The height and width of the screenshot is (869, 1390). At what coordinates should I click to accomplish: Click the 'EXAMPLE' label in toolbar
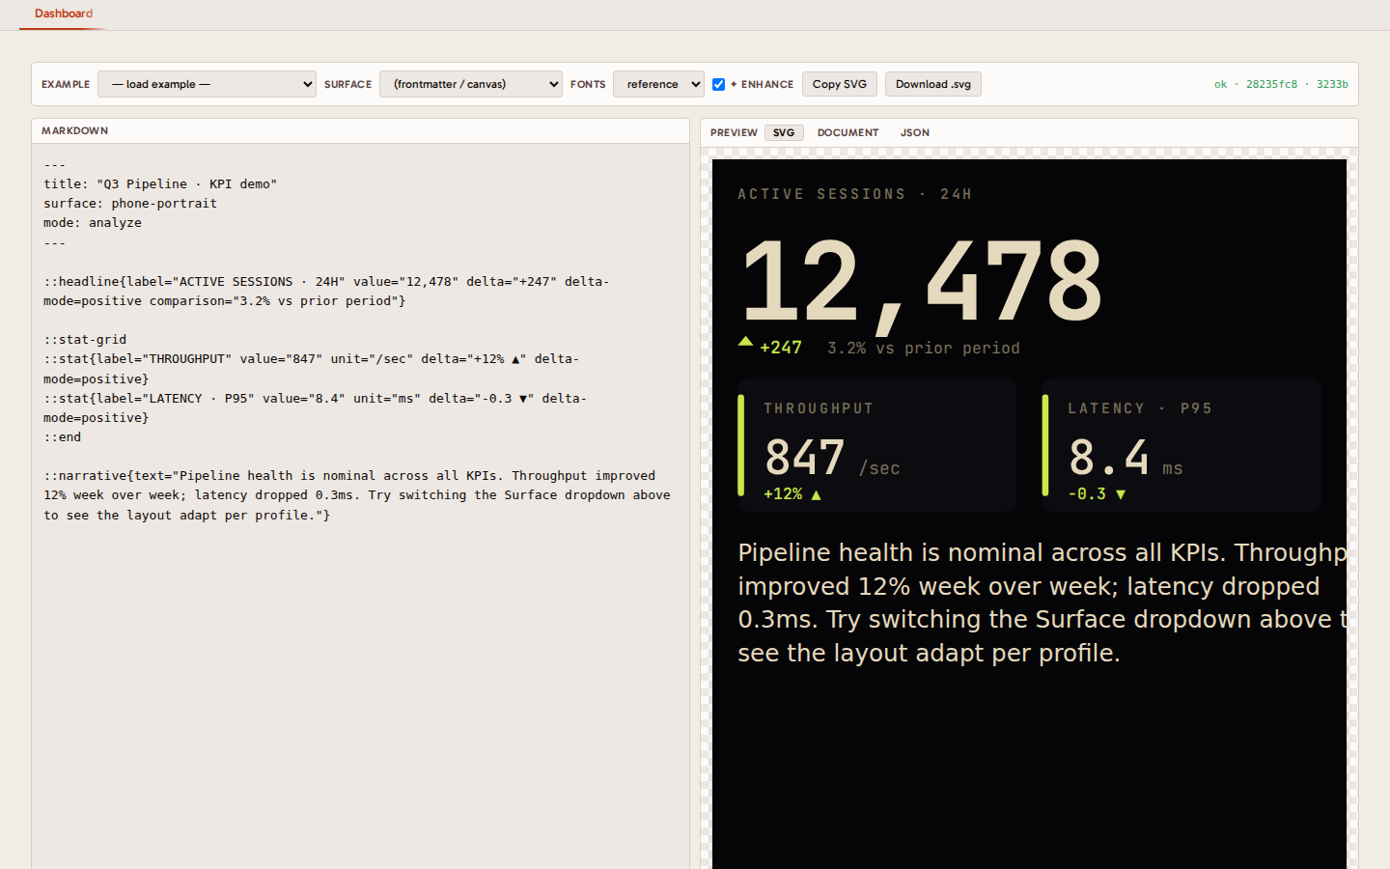(x=66, y=84)
